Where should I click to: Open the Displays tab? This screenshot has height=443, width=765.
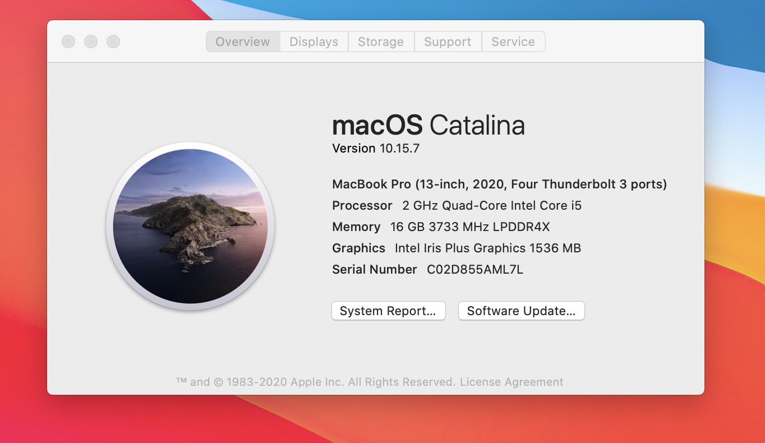click(314, 41)
